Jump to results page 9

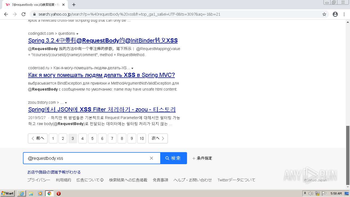click(x=132, y=138)
